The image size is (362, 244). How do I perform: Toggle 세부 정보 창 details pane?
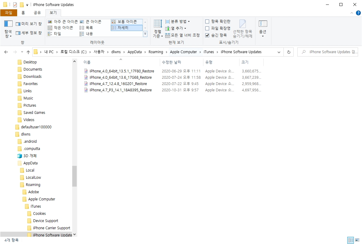29,33
